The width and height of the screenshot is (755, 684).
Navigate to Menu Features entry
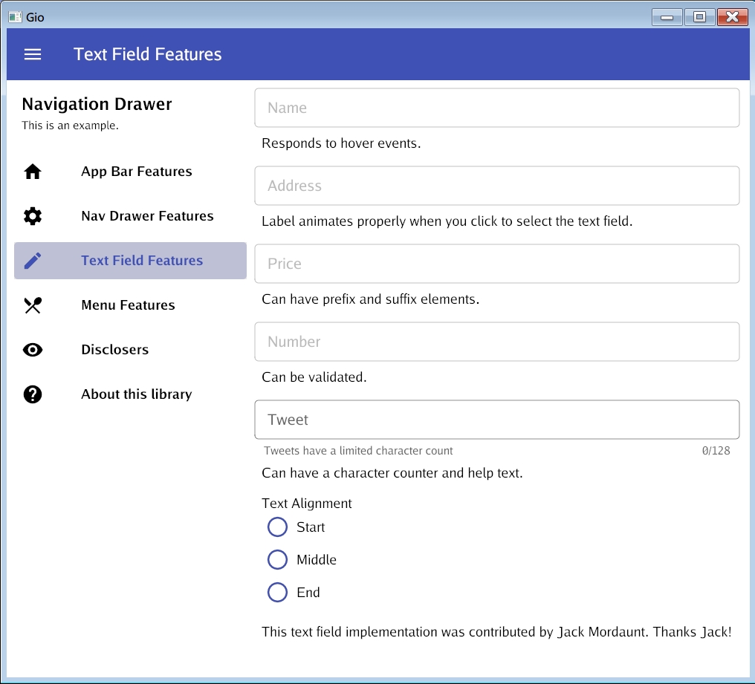(128, 305)
